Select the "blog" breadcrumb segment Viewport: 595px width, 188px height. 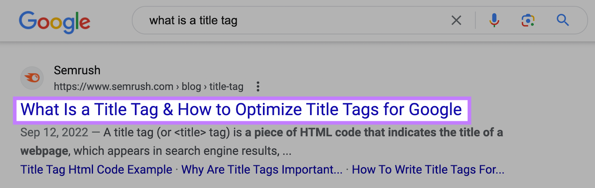[191, 87]
